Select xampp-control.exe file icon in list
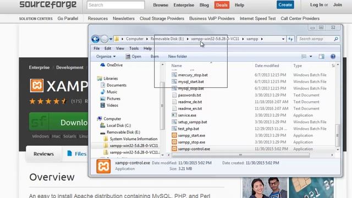Image resolution: width=352 pixels, height=198 pixels. point(174,148)
